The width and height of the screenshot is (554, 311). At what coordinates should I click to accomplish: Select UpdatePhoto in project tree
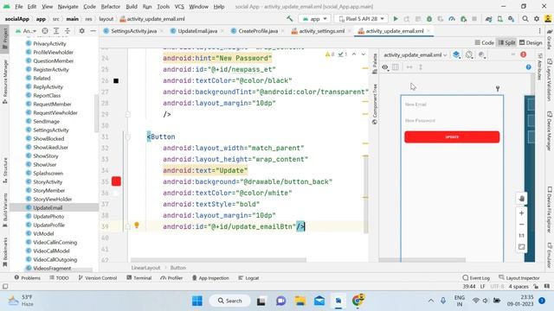pyautogui.click(x=48, y=216)
